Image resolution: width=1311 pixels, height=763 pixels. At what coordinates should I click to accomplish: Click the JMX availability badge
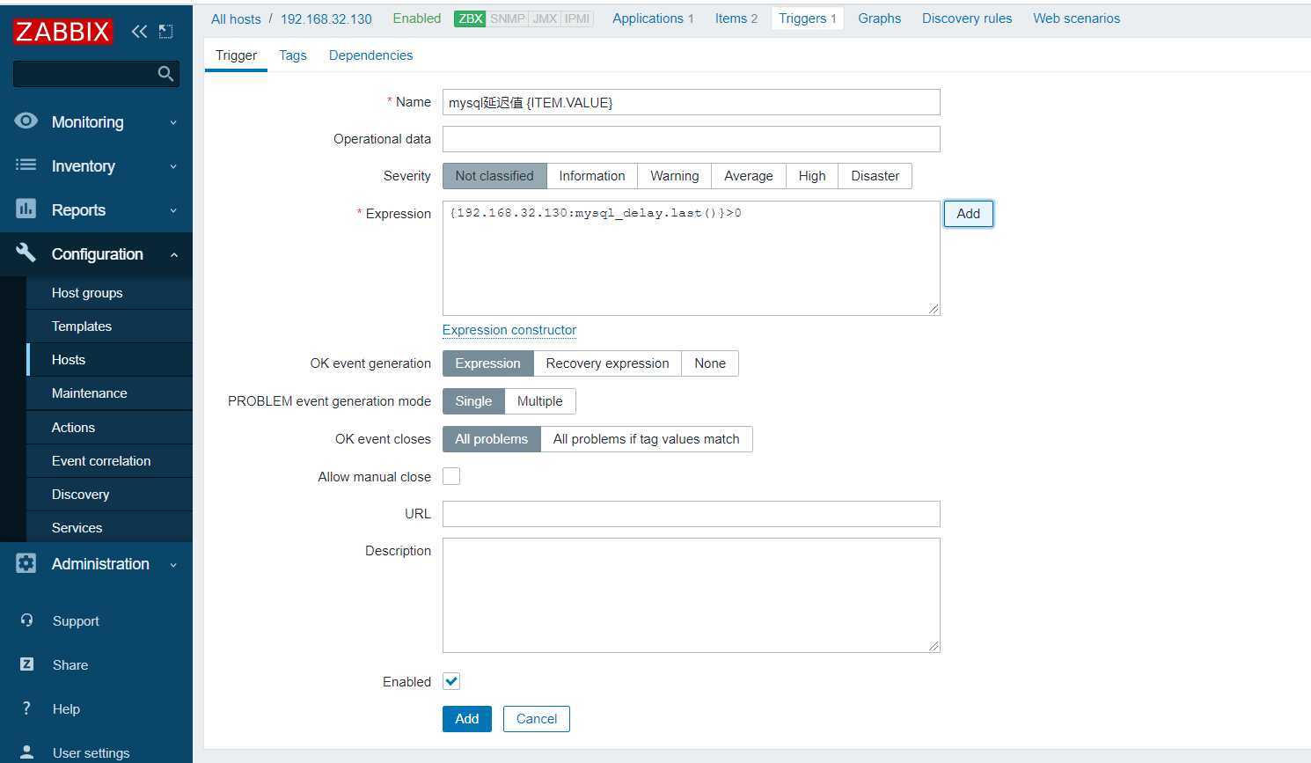tap(545, 18)
